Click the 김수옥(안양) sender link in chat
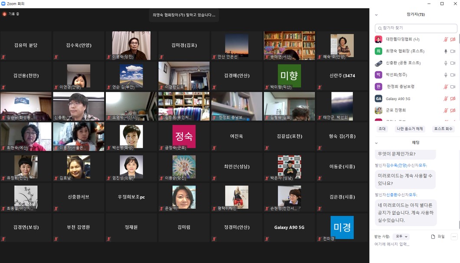Screen dimensions: 460x263 [x=397, y=165]
